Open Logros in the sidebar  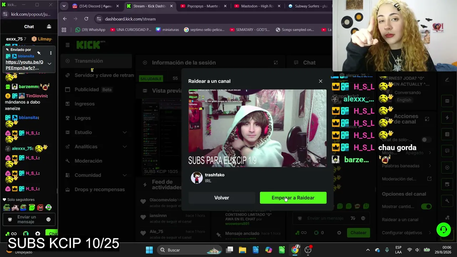pyautogui.click(x=96, y=118)
